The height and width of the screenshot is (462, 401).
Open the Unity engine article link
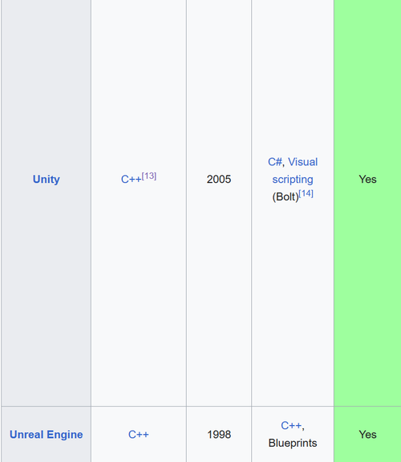(x=47, y=179)
